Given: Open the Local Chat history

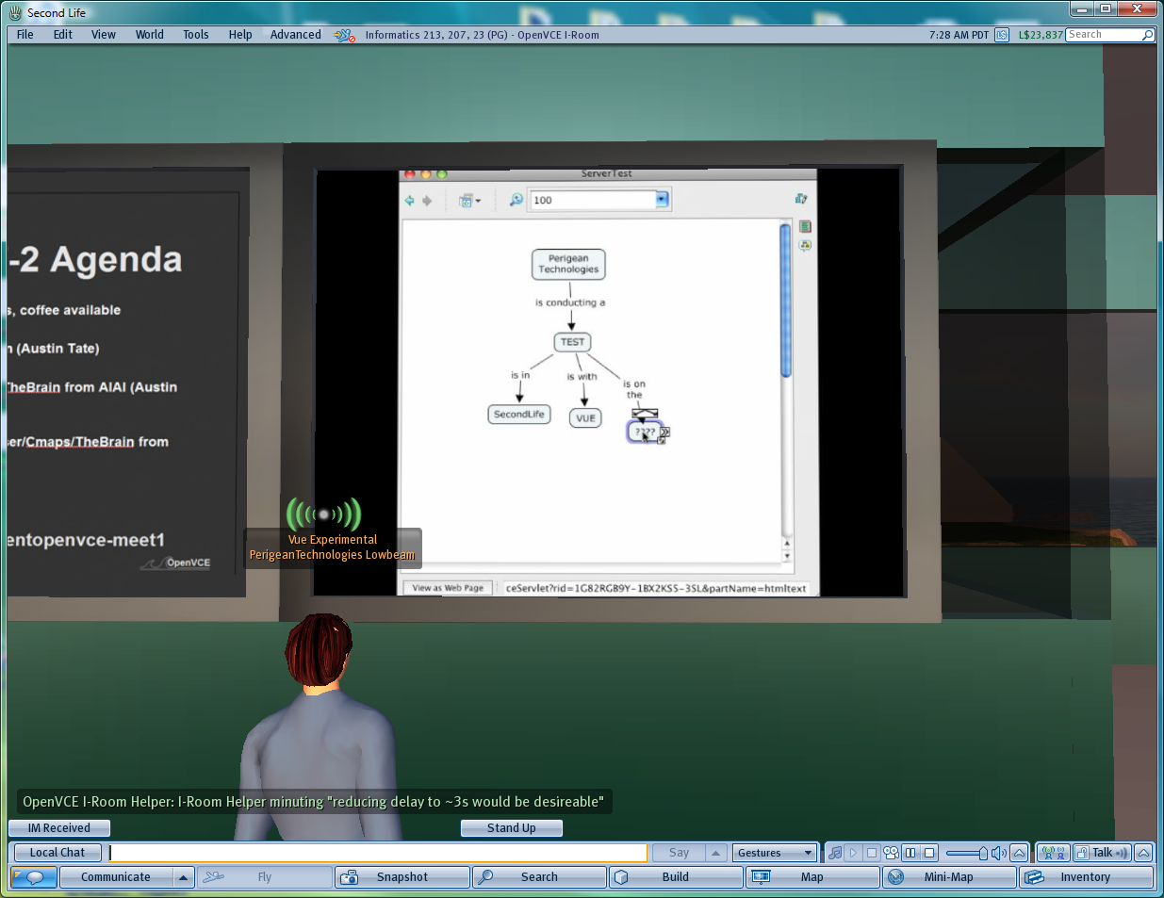Looking at the screenshot, I should (x=57, y=853).
